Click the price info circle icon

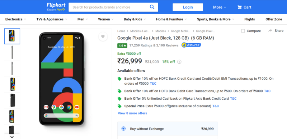(x=179, y=62)
